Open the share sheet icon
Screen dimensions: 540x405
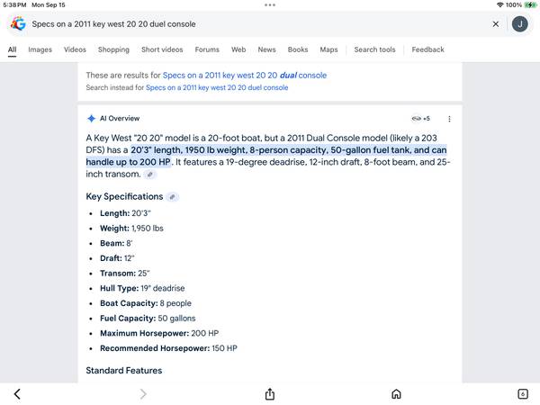(x=270, y=393)
